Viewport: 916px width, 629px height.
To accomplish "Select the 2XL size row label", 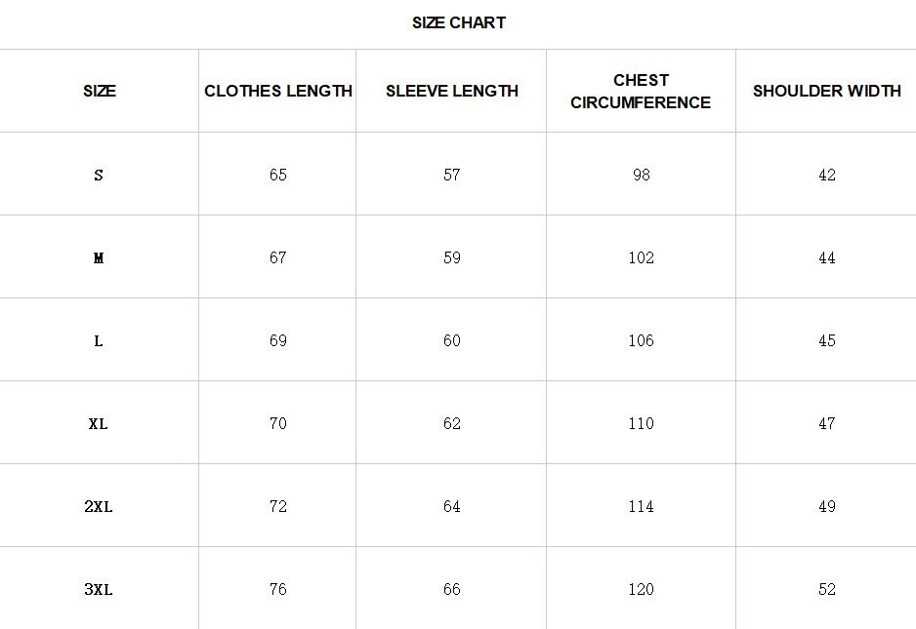I will (99, 507).
